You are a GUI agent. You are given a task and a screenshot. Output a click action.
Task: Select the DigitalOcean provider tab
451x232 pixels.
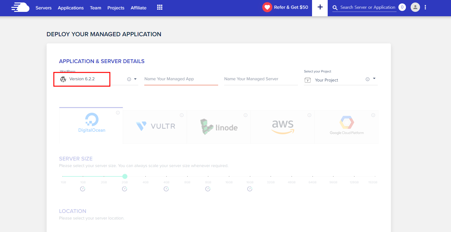click(x=91, y=126)
